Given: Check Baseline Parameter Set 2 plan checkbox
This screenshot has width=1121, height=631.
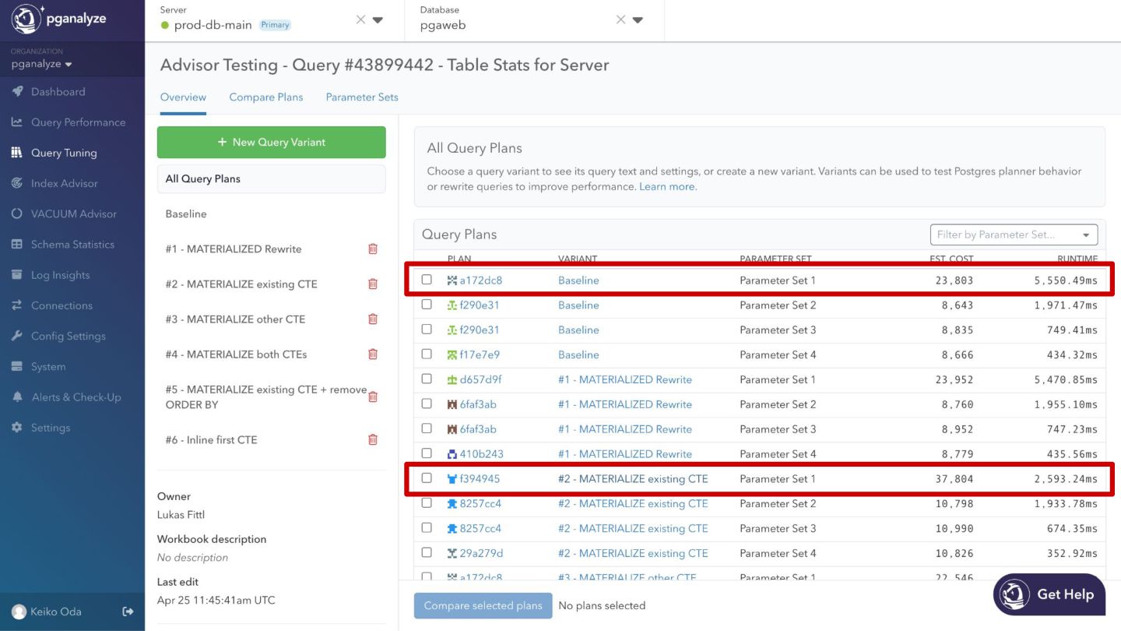Looking at the screenshot, I should point(427,305).
